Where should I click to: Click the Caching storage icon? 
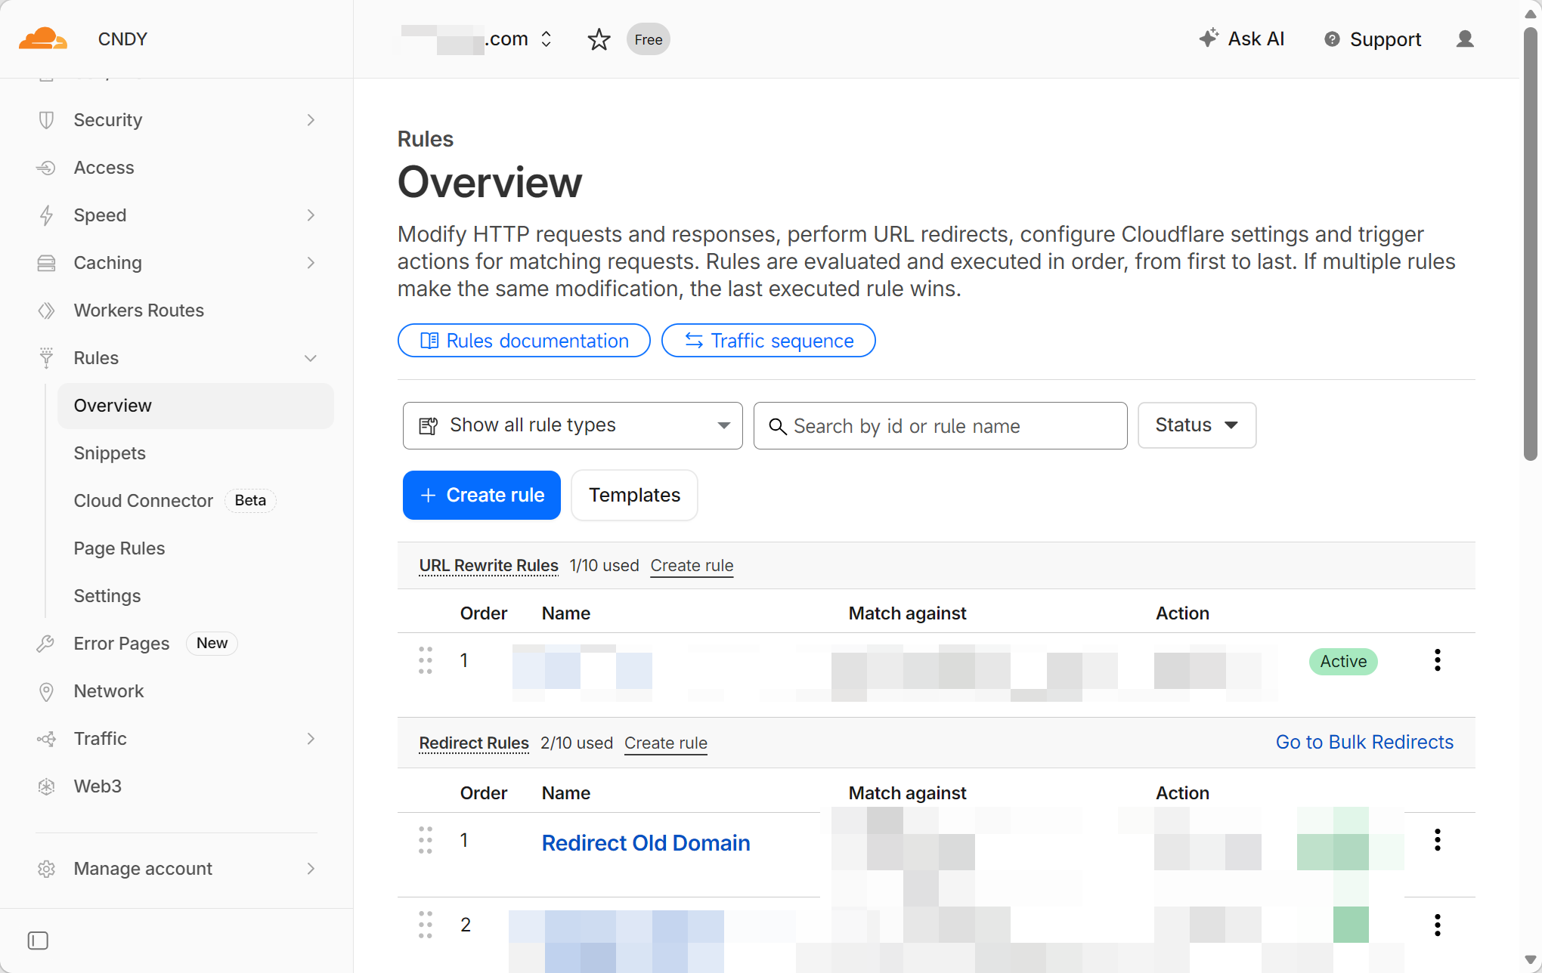[46, 263]
